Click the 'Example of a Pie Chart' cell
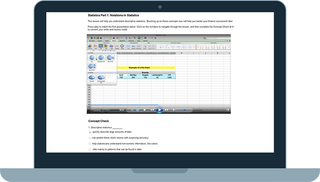 click(x=139, y=68)
